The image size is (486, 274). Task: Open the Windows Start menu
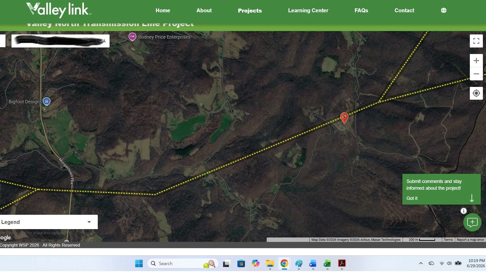point(139,264)
